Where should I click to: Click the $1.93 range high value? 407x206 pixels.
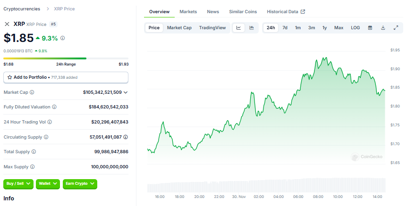(124, 64)
